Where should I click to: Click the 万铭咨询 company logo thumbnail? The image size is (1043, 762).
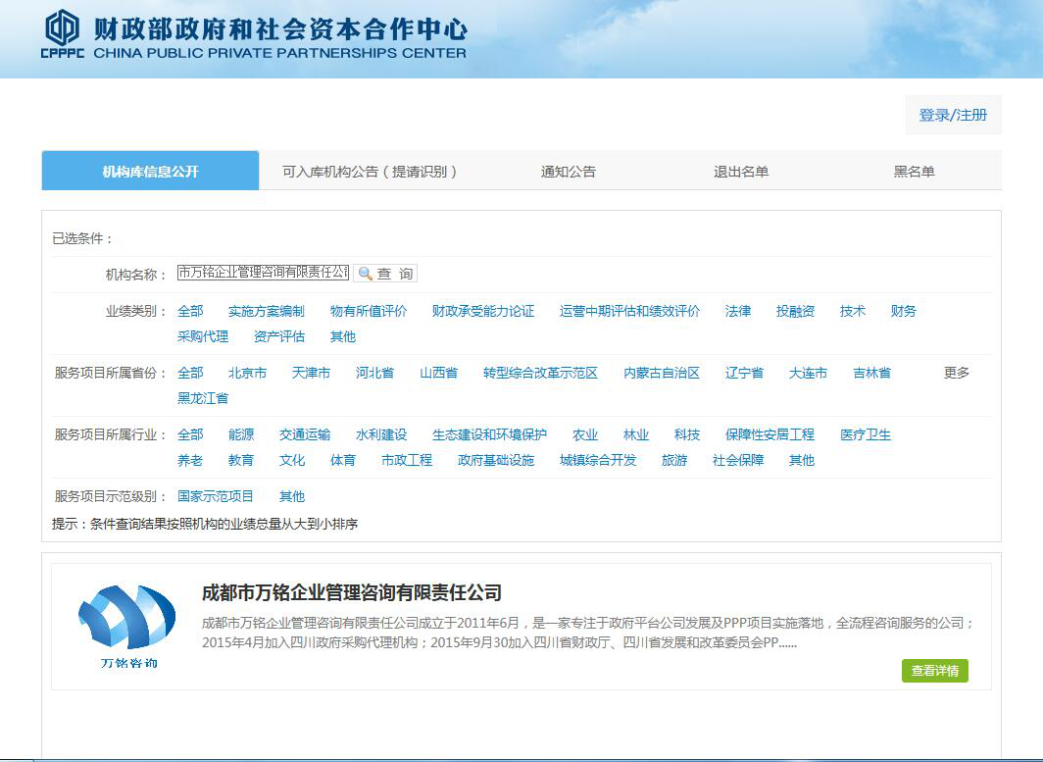pyautogui.click(x=126, y=626)
